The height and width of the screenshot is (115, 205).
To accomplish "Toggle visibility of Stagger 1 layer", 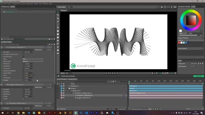I will coord(64,98).
